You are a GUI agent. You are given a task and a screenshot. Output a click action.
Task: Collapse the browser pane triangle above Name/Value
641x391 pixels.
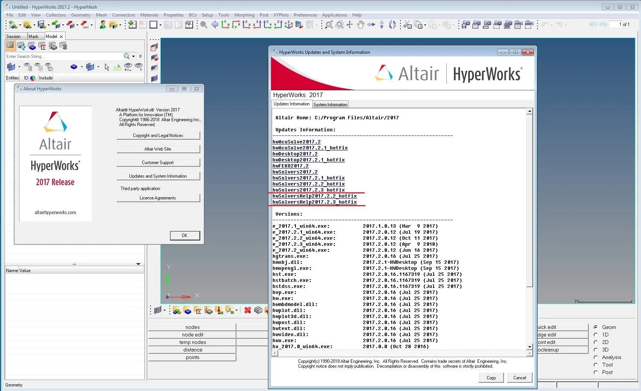138,264
